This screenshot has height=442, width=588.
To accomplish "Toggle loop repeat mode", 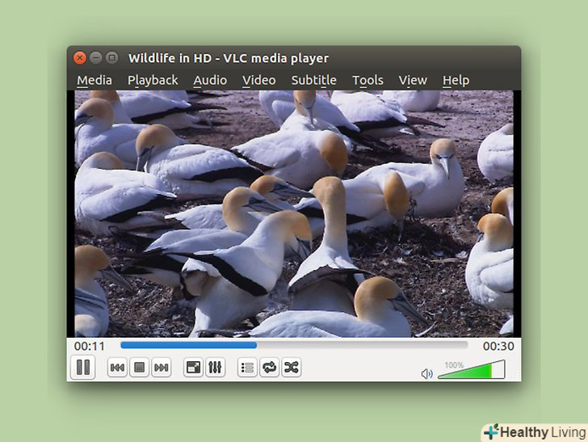I will click(x=269, y=368).
